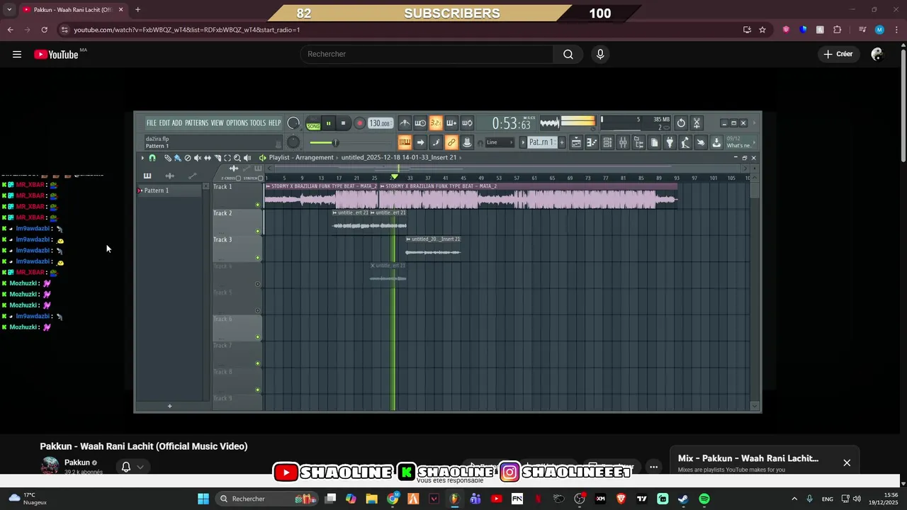The height and width of the screenshot is (510, 907).
Task: Open the Piano roll icon
Action: (x=592, y=142)
